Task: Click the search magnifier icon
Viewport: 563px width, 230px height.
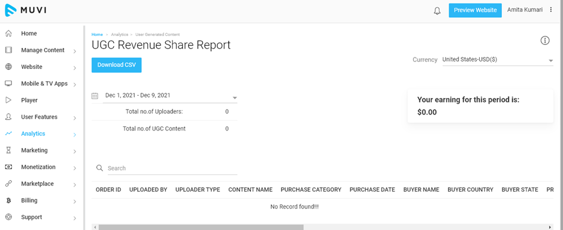Action: [x=99, y=168]
